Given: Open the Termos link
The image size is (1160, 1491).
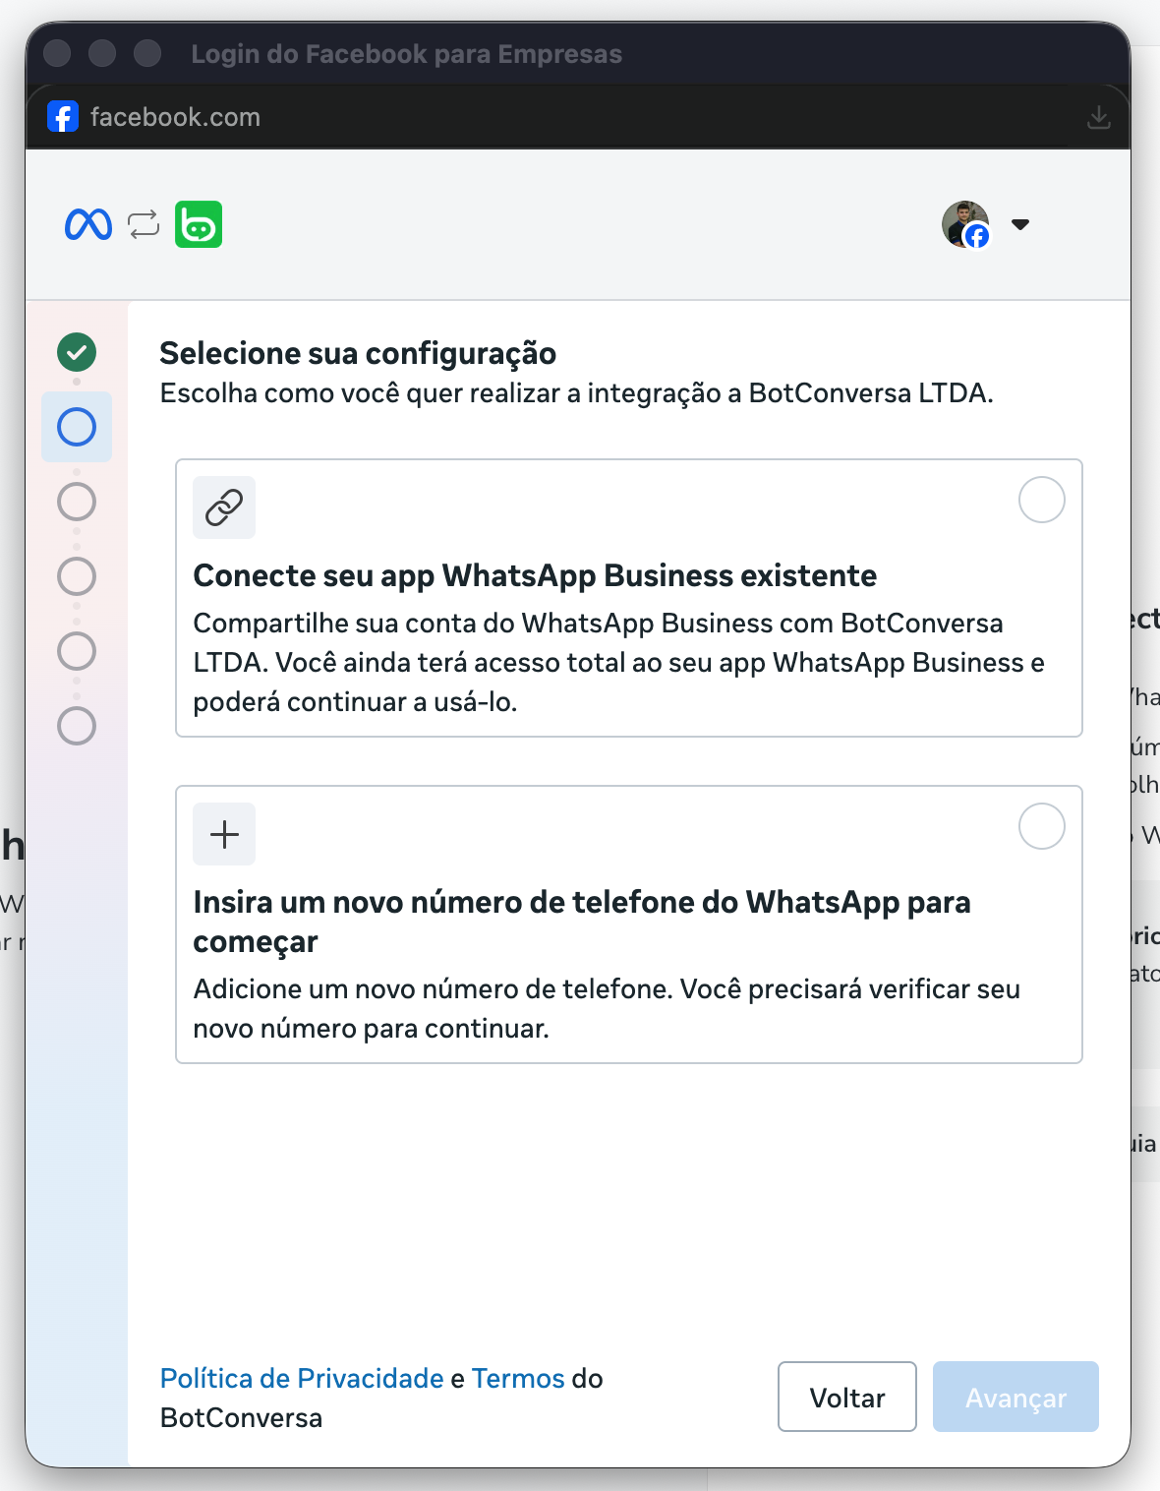Looking at the screenshot, I should tap(518, 1378).
